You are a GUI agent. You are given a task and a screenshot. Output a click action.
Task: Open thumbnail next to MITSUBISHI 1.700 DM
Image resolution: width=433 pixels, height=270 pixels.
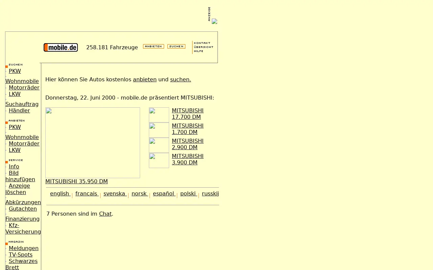[x=159, y=130]
